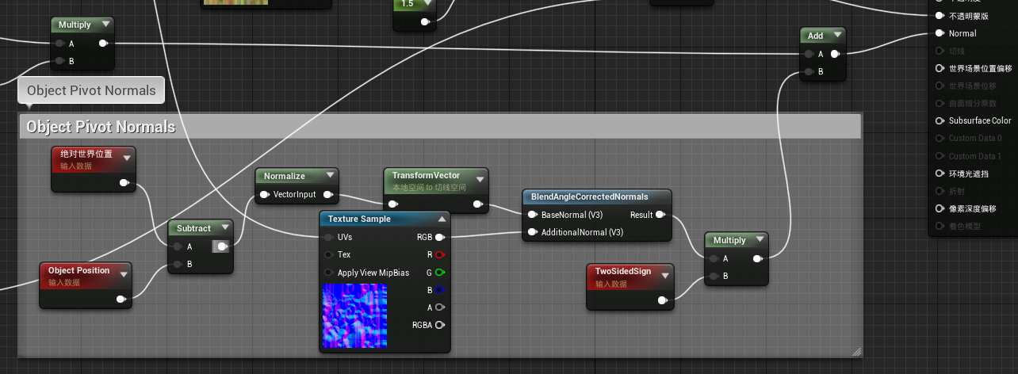Select the Normal material input pin
This screenshot has height=374, width=1018.
pos(940,33)
